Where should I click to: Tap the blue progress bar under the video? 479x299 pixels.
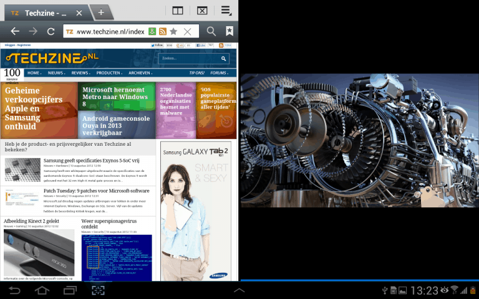359,280
